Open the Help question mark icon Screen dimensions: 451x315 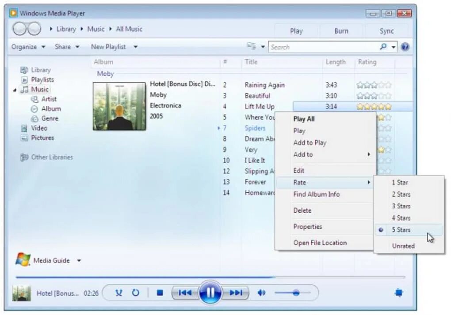[x=405, y=47]
